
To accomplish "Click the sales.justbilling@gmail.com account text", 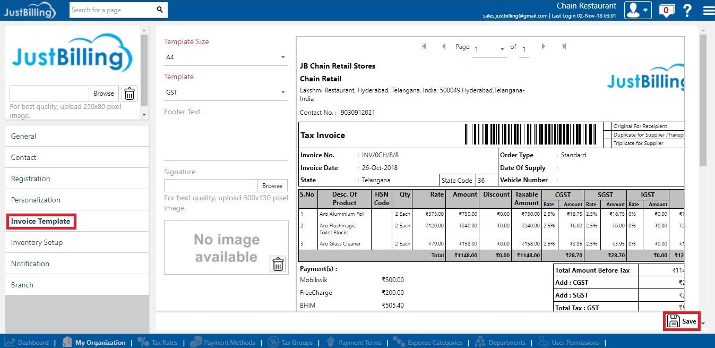I will [515, 16].
